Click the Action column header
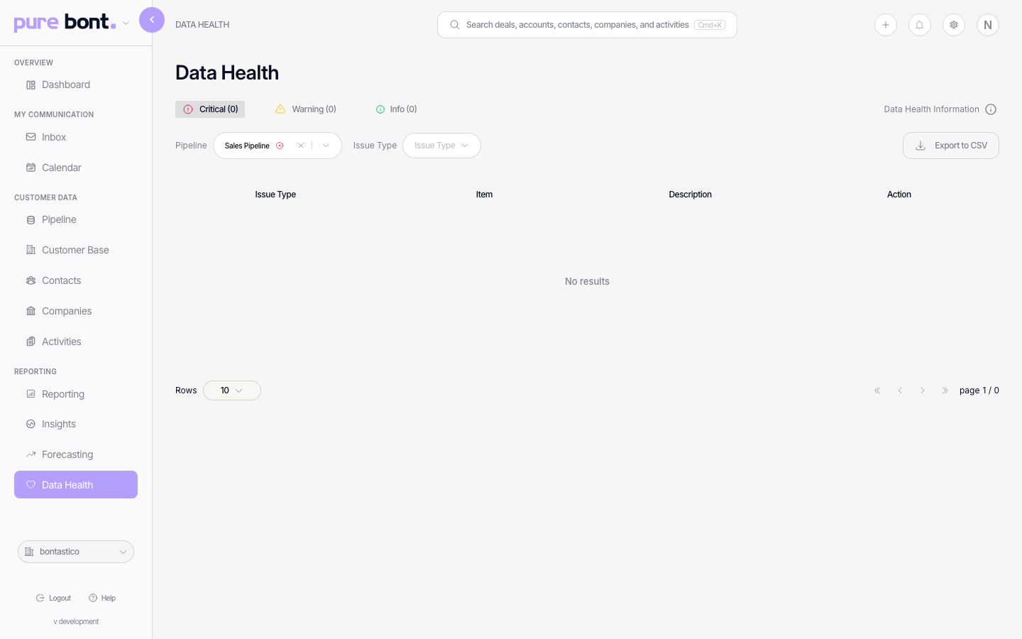The image size is (1022, 639). coord(899,195)
